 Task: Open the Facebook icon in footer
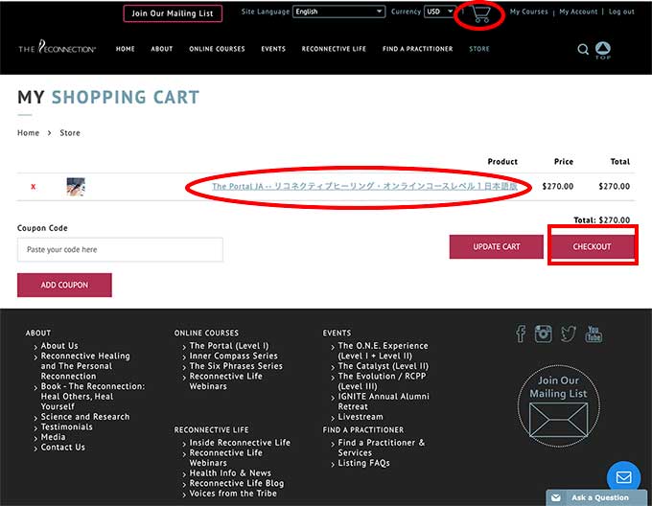pyautogui.click(x=521, y=333)
